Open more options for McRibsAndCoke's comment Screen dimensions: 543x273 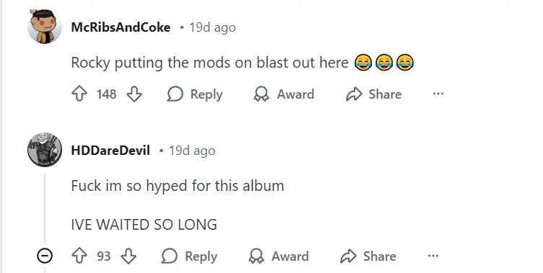(x=438, y=94)
